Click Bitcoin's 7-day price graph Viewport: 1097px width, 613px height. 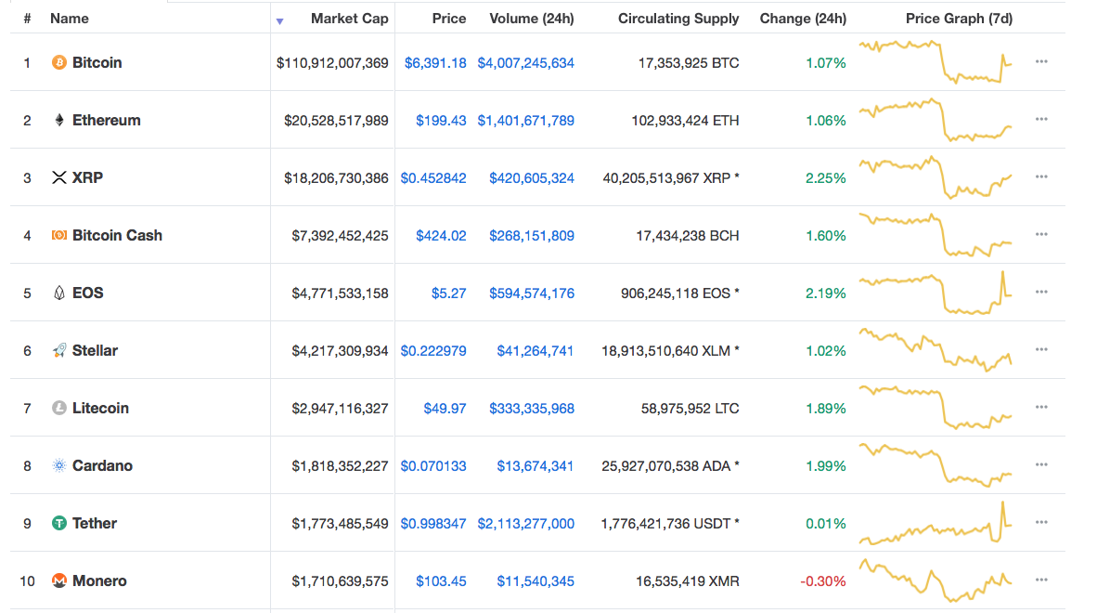tap(933, 62)
